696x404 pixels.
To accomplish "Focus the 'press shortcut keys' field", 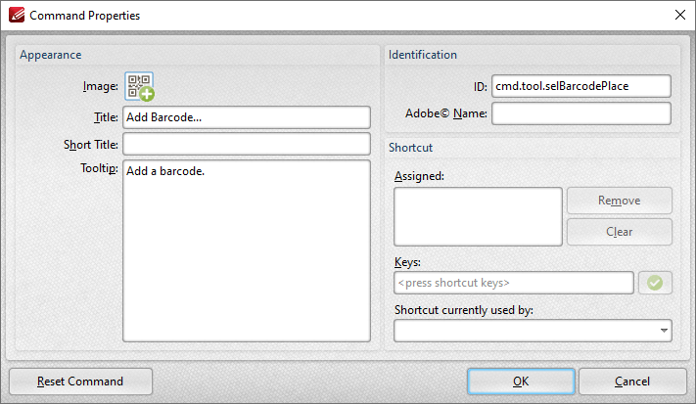I will [x=514, y=283].
